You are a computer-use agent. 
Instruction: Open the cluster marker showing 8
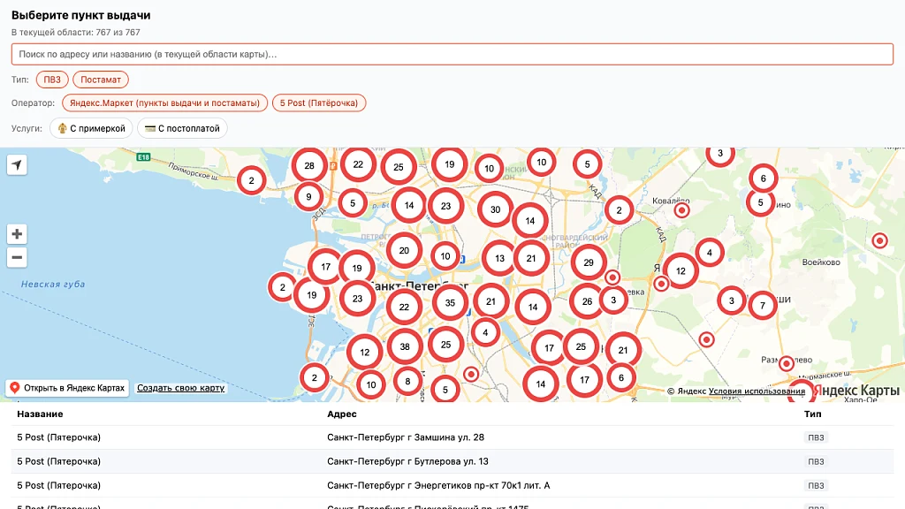[x=407, y=381]
